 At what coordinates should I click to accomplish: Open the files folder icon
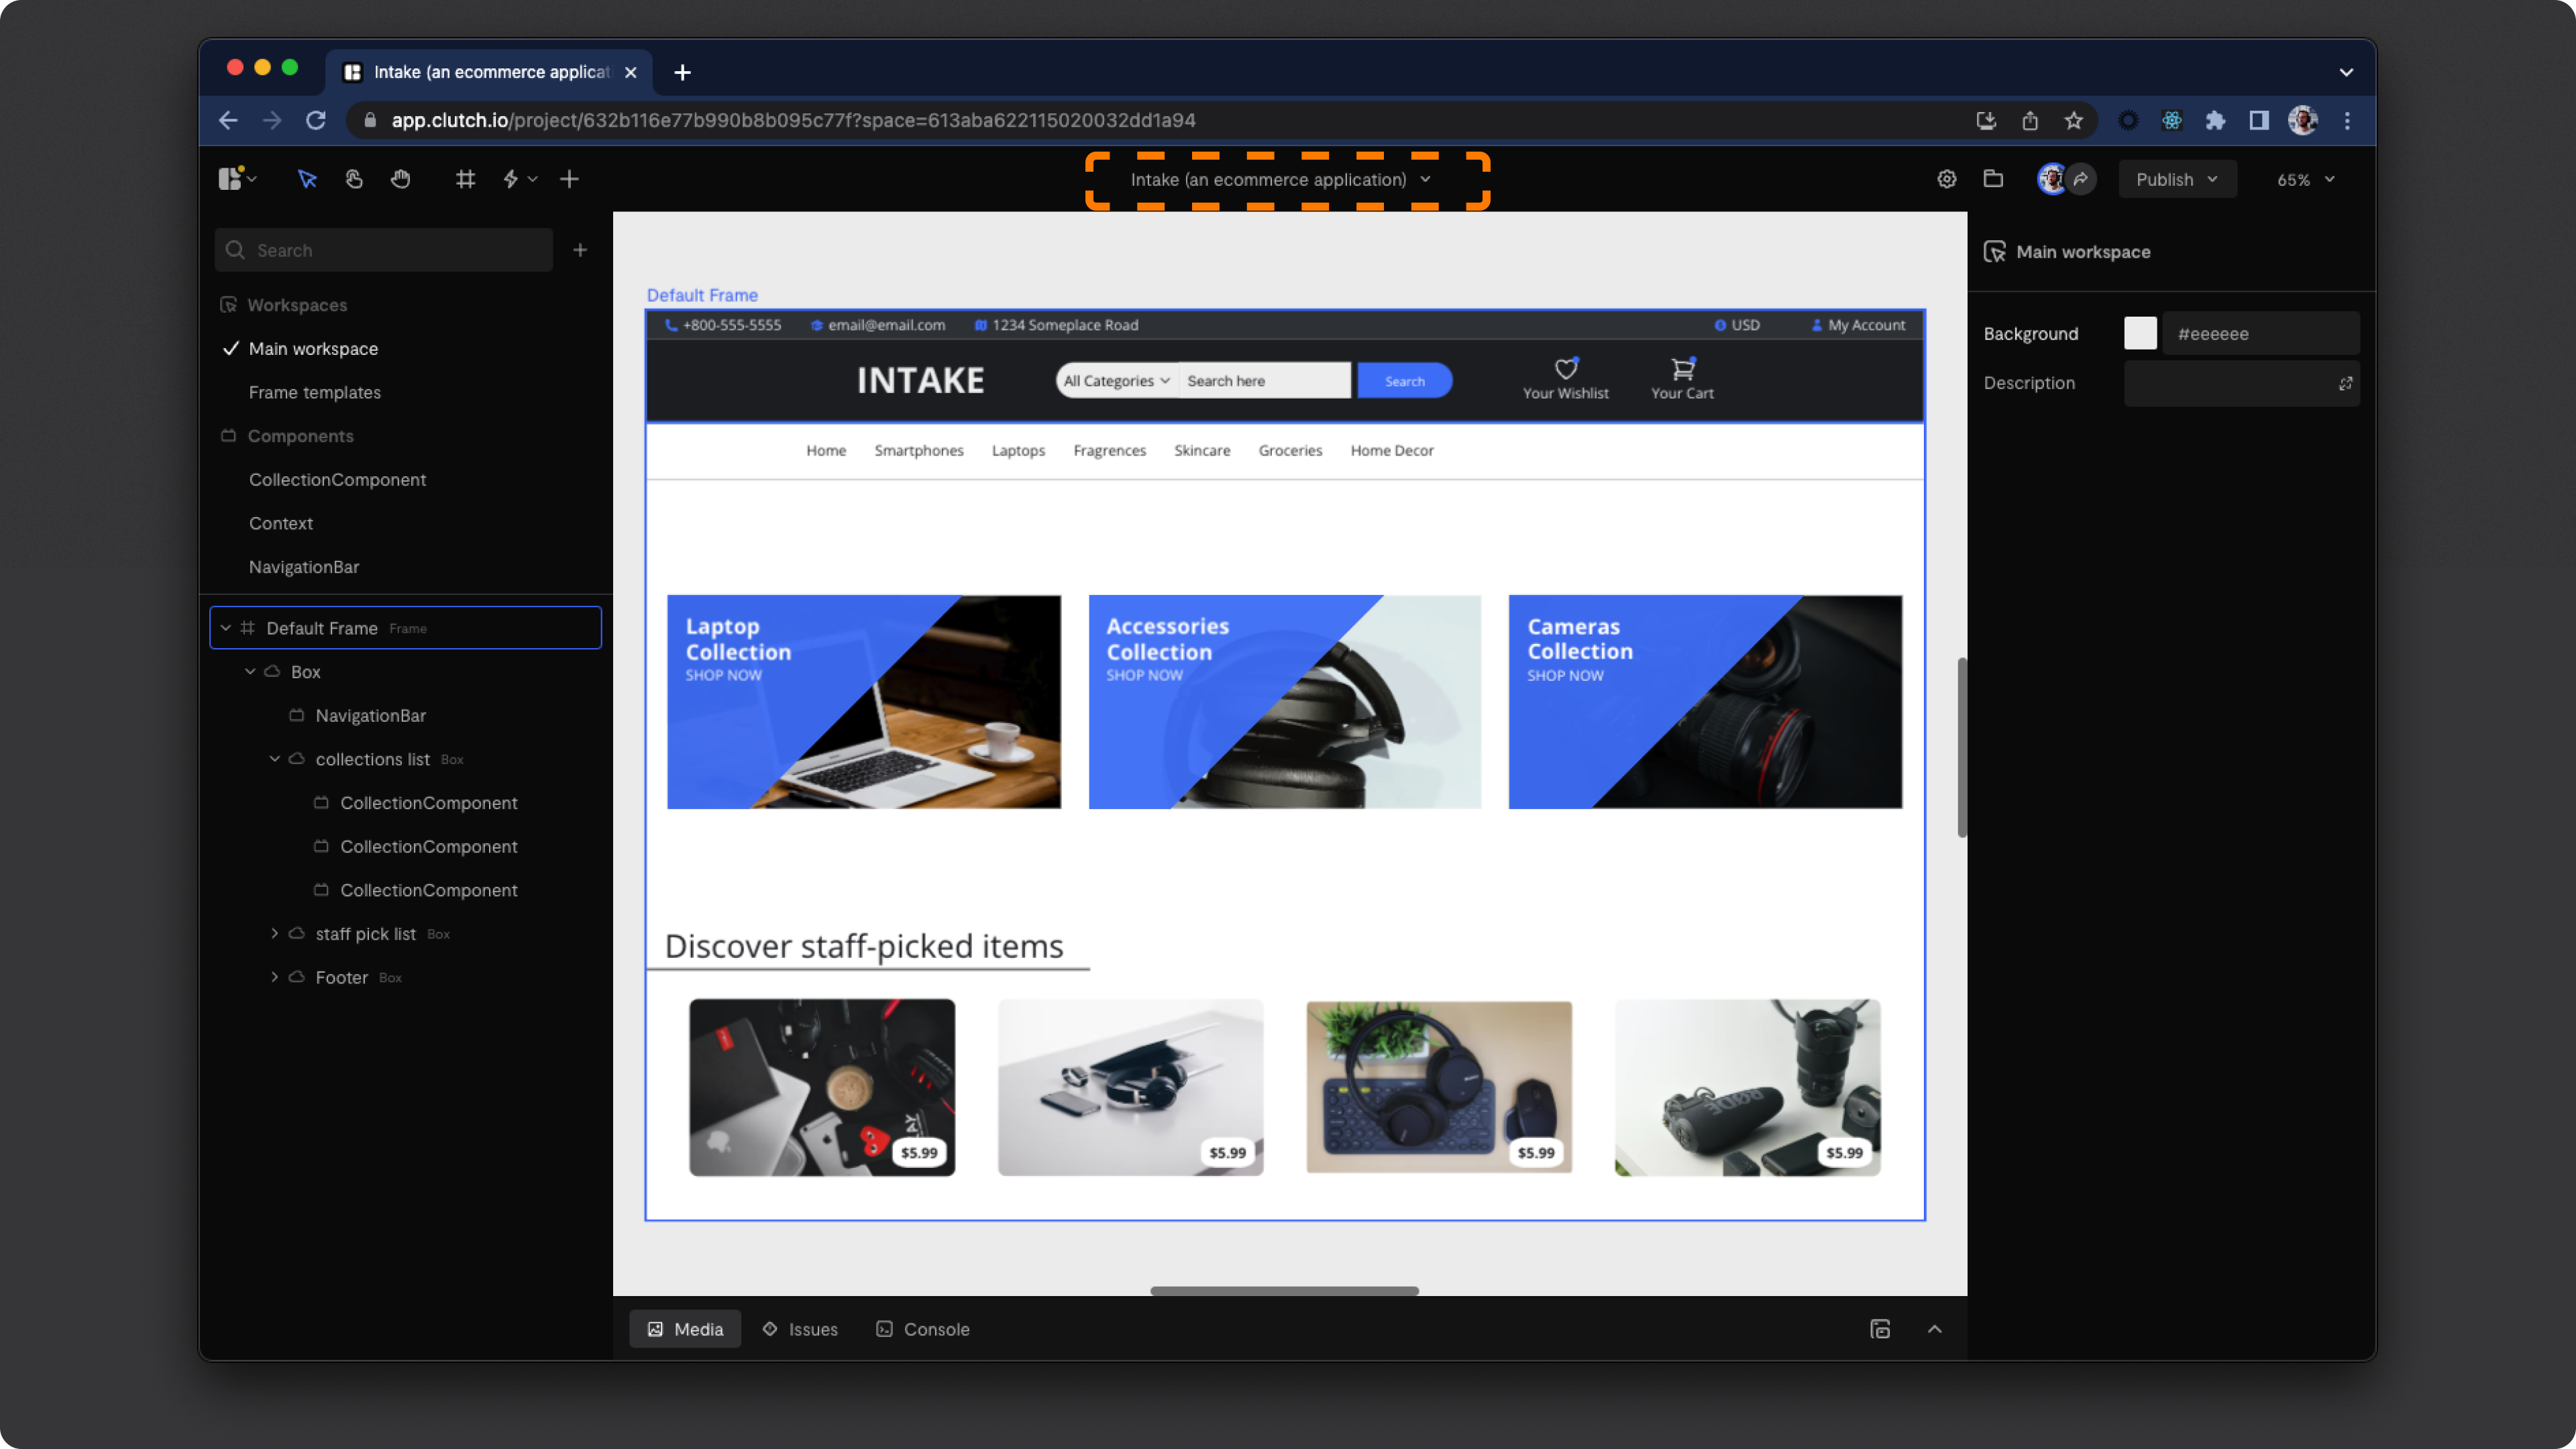pyautogui.click(x=1993, y=179)
